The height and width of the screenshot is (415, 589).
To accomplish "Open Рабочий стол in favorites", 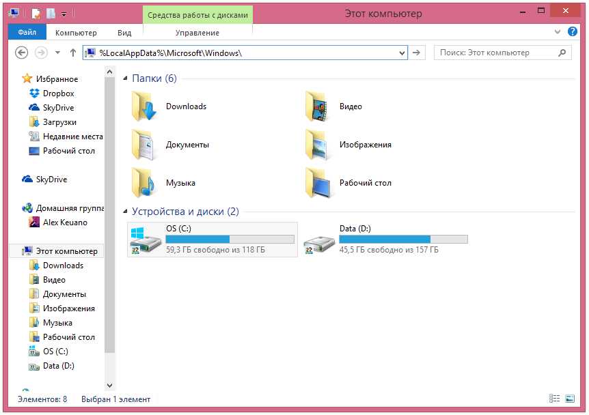I will [x=62, y=151].
